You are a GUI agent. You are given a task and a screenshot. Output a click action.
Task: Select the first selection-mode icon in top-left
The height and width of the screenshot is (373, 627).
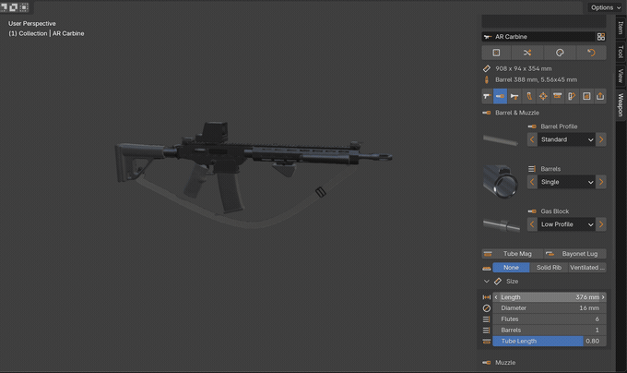(5, 6)
